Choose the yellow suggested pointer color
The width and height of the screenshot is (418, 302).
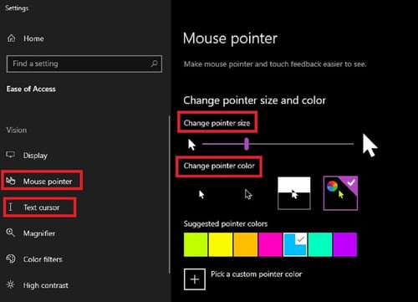(221, 244)
